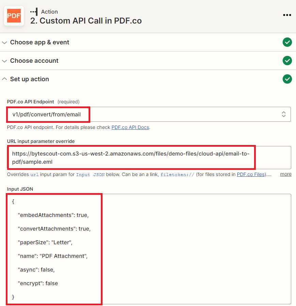The width and height of the screenshot is (296, 306).
Task: Click the PDF logo inside the white tile
Action: pyautogui.click(x=14, y=16)
